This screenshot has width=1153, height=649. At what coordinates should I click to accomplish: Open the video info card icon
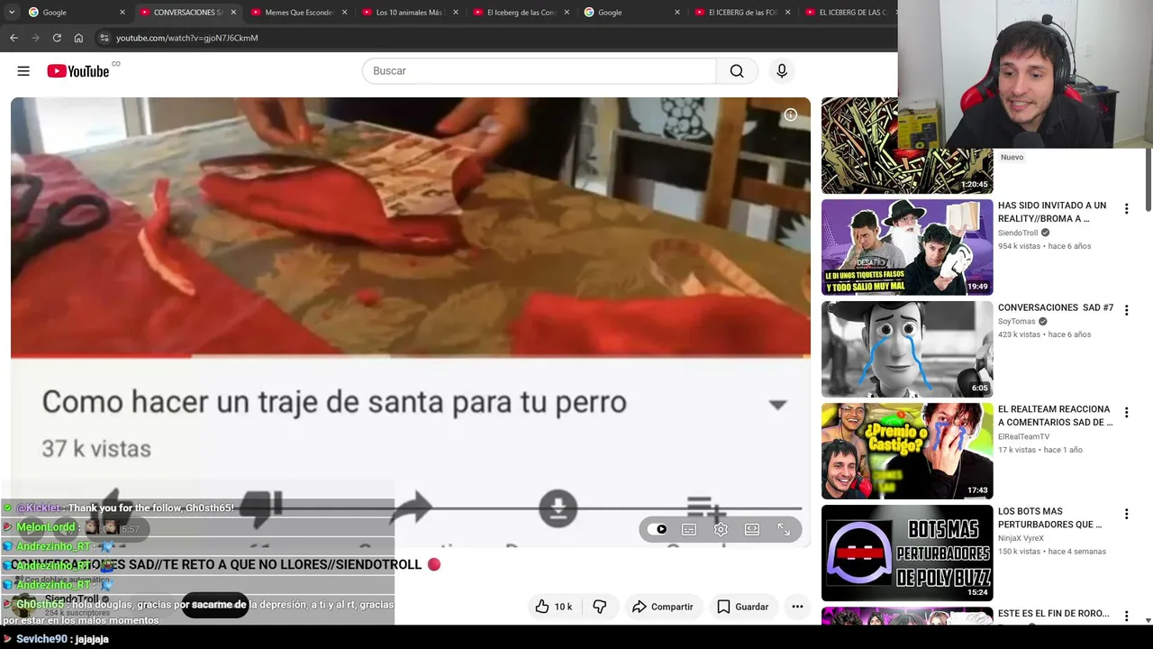click(790, 114)
